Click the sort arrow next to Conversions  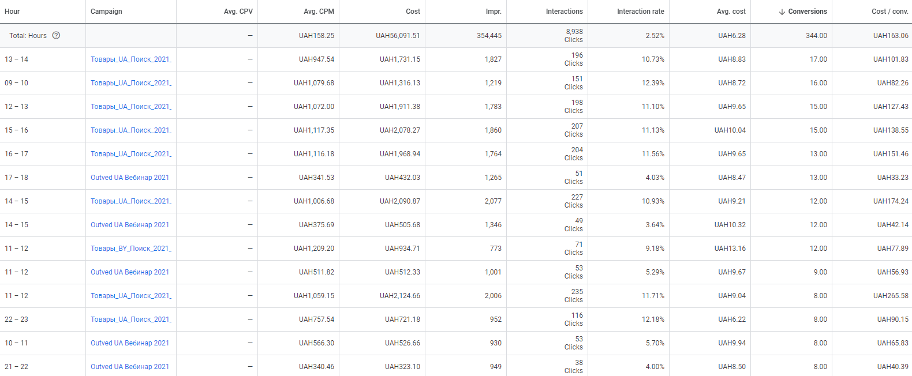click(782, 12)
